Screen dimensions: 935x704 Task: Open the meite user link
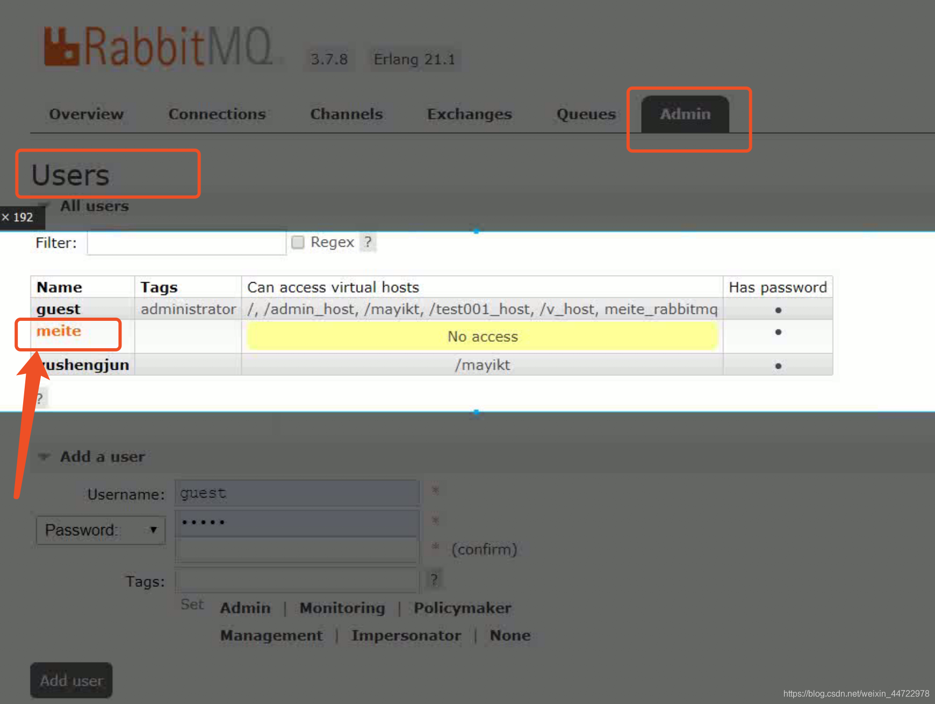(x=59, y=331)
